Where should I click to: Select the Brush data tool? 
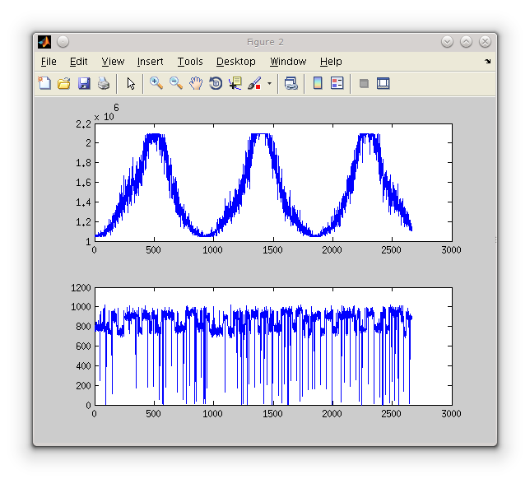pyautogui.click(x=254, y=83)
